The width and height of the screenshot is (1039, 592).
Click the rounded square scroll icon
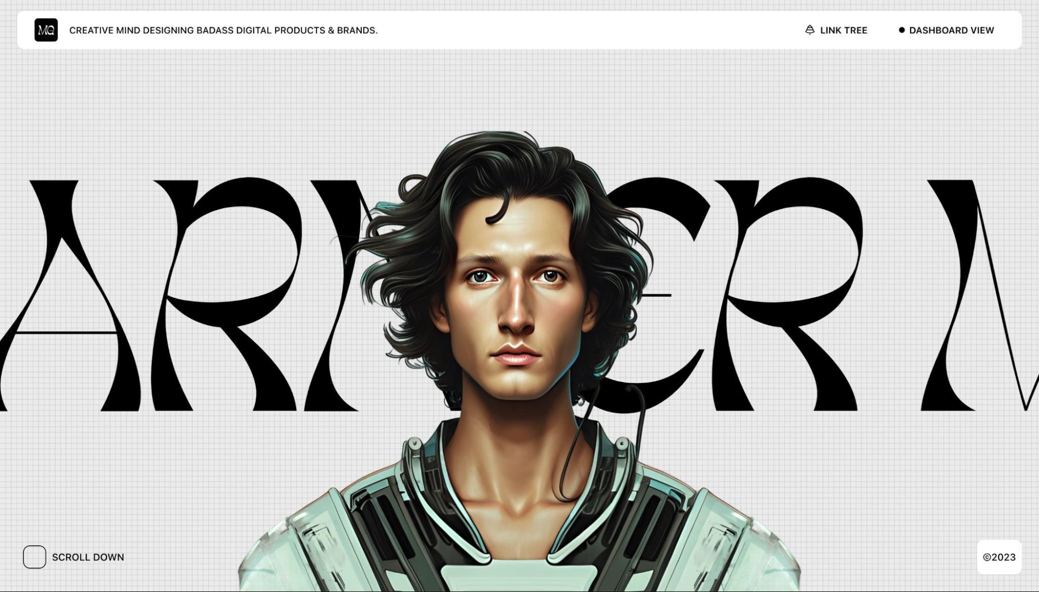[34, 557]
